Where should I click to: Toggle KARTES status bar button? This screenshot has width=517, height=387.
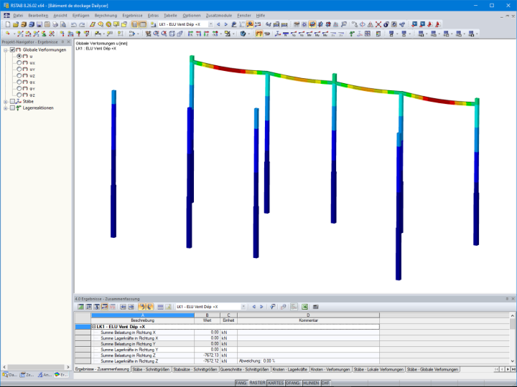[276, 383]
